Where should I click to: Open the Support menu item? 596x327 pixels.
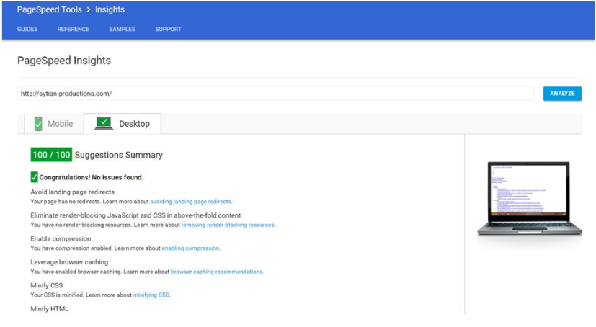click(168, 29)
